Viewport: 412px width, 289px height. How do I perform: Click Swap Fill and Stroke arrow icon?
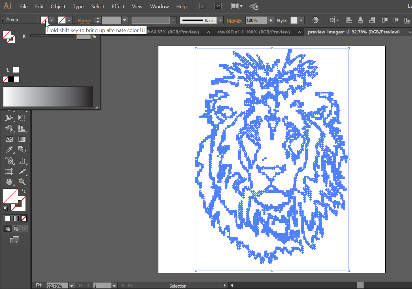pos(24,191)
